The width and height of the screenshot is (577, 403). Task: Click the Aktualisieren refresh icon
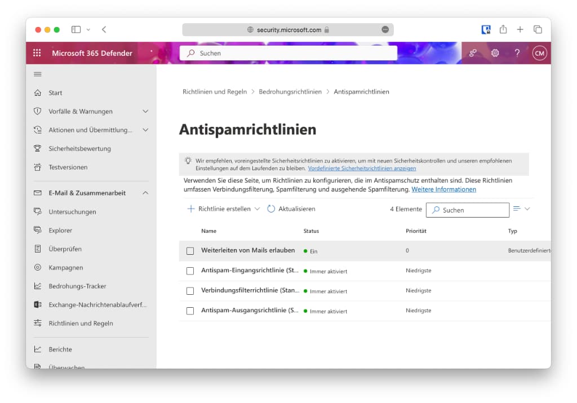coord(271,209)
